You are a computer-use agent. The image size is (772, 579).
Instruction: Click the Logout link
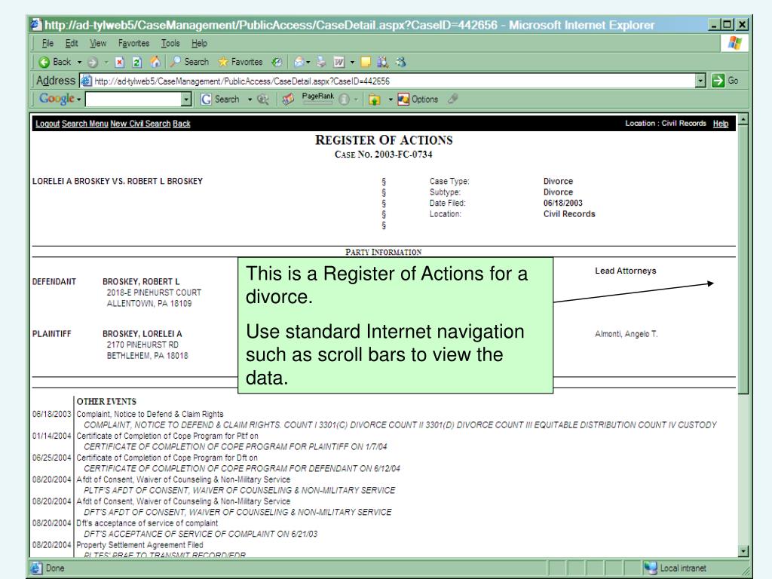(47, 124)
